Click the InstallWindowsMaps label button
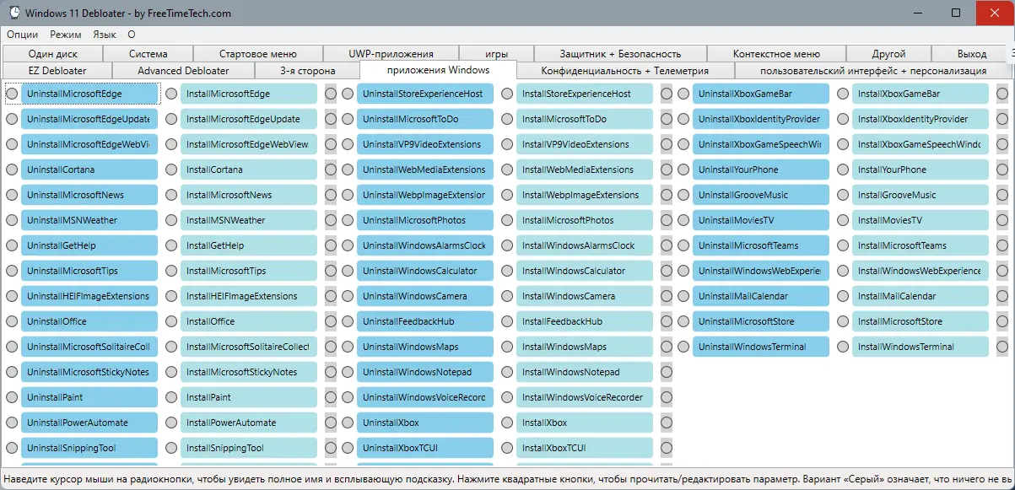Image resolution: width=1015 pixels, height=490 pixels. point(585,347)
